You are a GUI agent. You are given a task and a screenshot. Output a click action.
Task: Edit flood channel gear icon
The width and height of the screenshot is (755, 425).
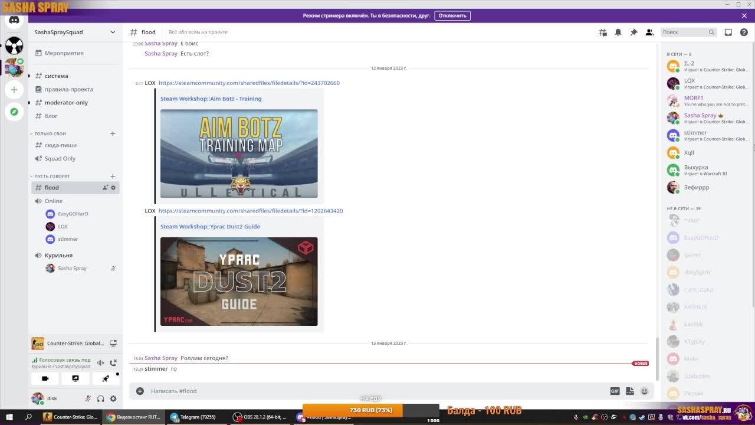tap(113, 188)
